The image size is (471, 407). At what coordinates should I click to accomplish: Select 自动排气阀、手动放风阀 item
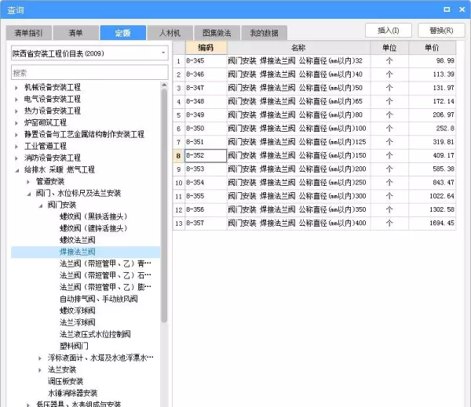tap(99, 299)
